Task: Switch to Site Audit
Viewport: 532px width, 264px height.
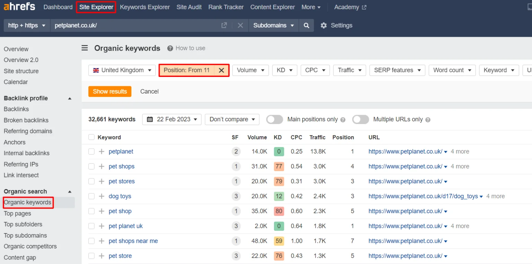Action: pyautogui.click(x=189, y=7)
